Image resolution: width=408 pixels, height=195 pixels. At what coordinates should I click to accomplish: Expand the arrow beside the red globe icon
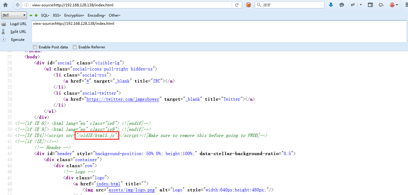click(397, 5)
